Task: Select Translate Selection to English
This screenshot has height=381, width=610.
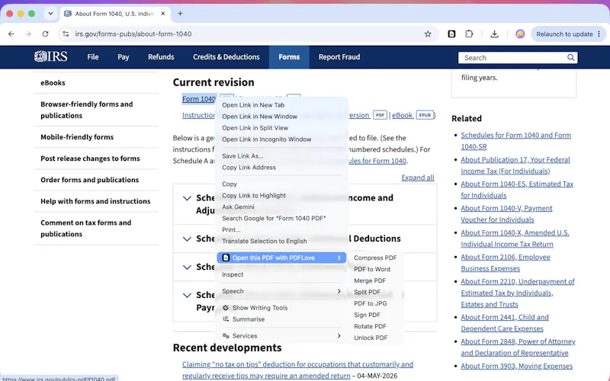Action: 281,241
